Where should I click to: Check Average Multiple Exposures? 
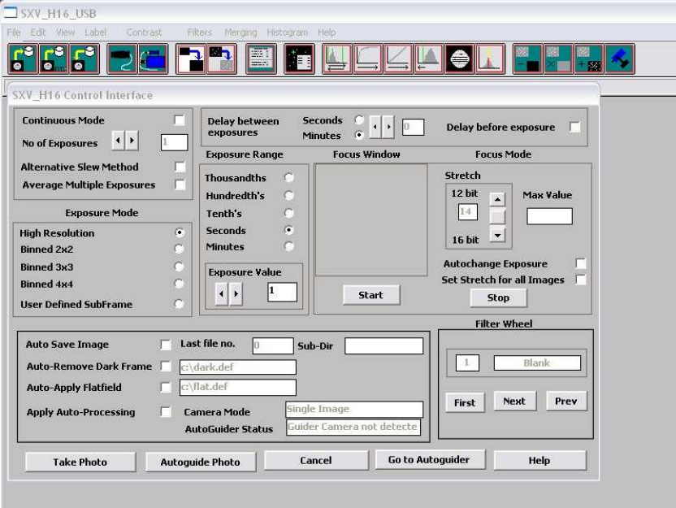coord(180,185)
